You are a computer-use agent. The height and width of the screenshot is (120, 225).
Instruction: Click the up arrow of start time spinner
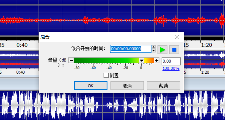[154, 47]
